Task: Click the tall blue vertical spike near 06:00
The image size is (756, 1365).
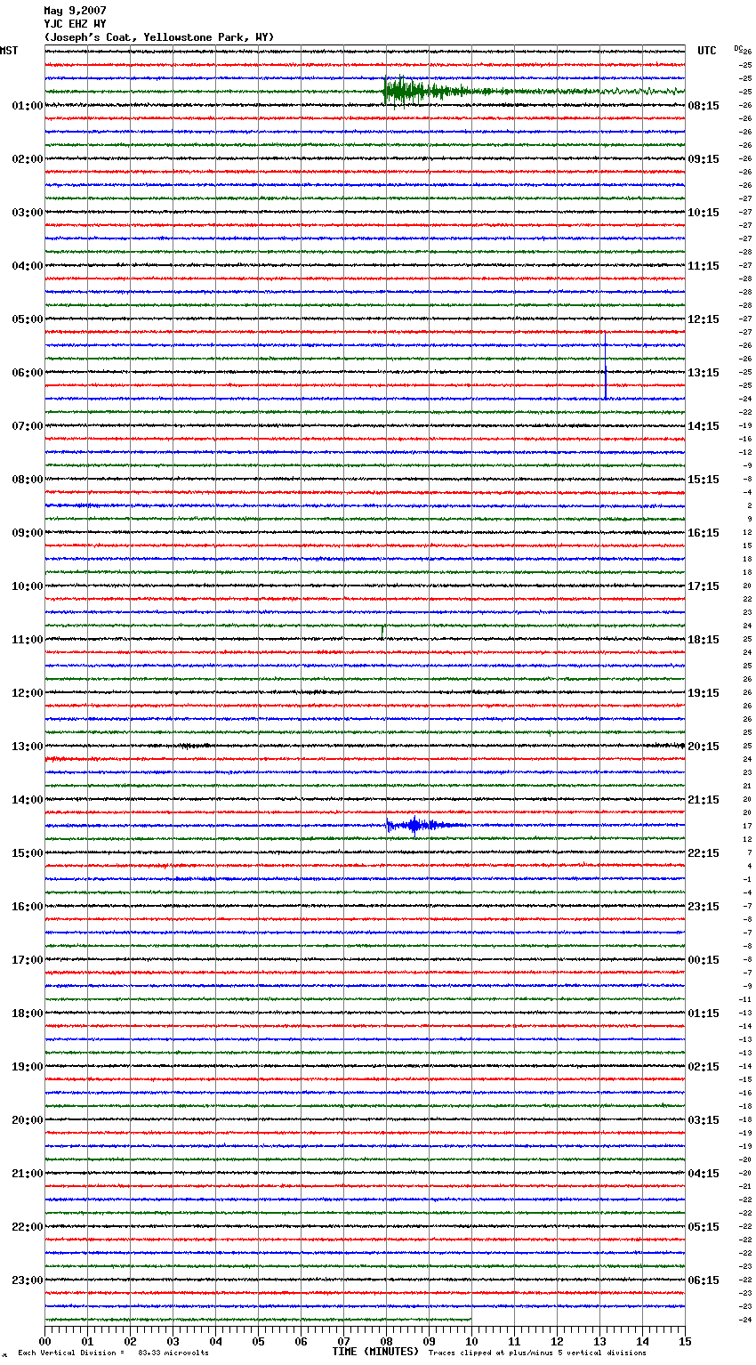Action: coord(605,365)
